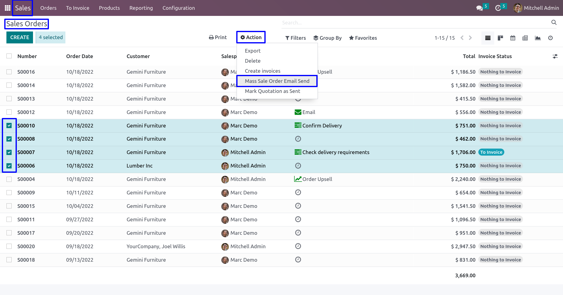Uncheck the S00010 order checkbox
This screenshot has width=563, height=295.
[x=9, y=126]
